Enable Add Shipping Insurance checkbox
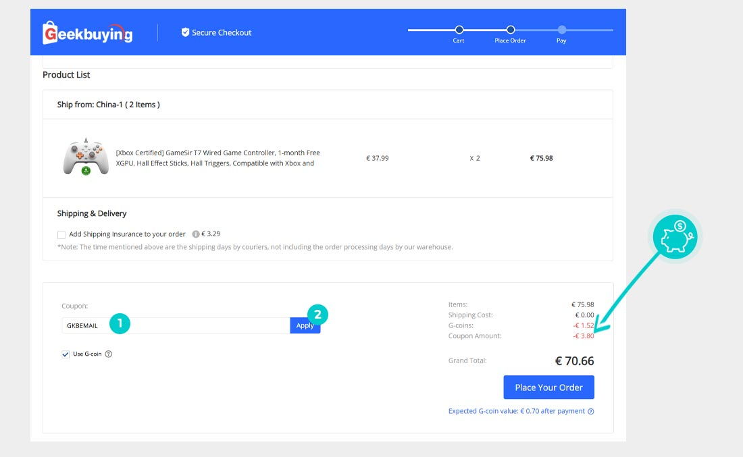 point(61,235)
